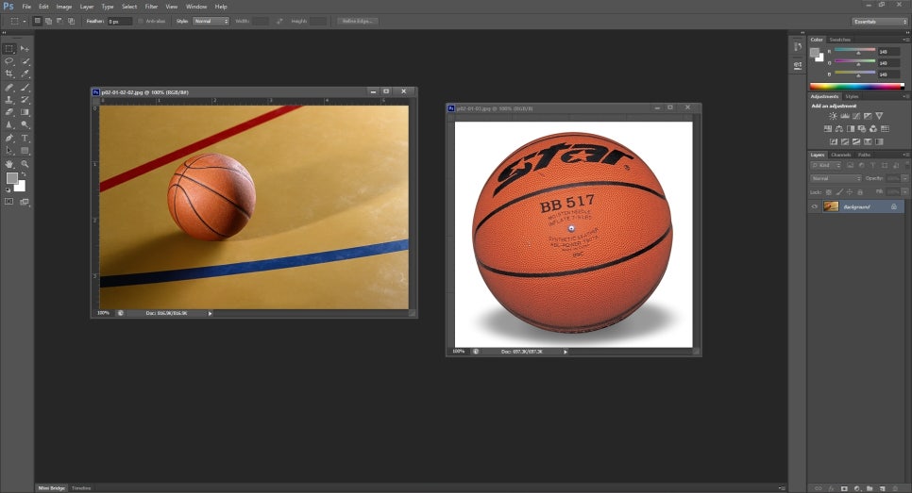Select the Rectangular Marquee tool
Screen dimensions: 912x493
tap(9, 49)
